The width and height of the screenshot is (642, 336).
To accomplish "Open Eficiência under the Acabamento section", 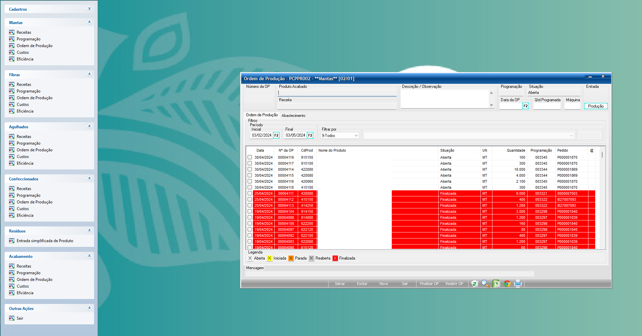I will pos(25,293).
